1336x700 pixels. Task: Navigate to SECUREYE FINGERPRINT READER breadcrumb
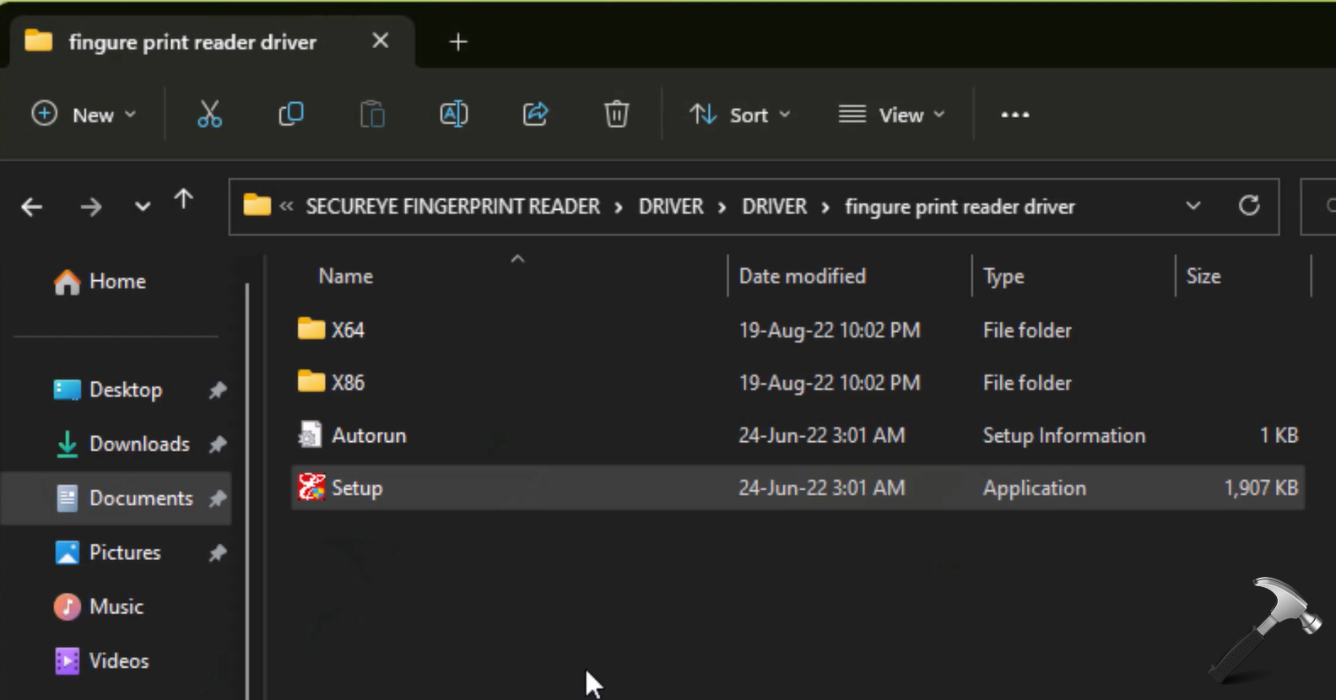(x=452, y=207)
